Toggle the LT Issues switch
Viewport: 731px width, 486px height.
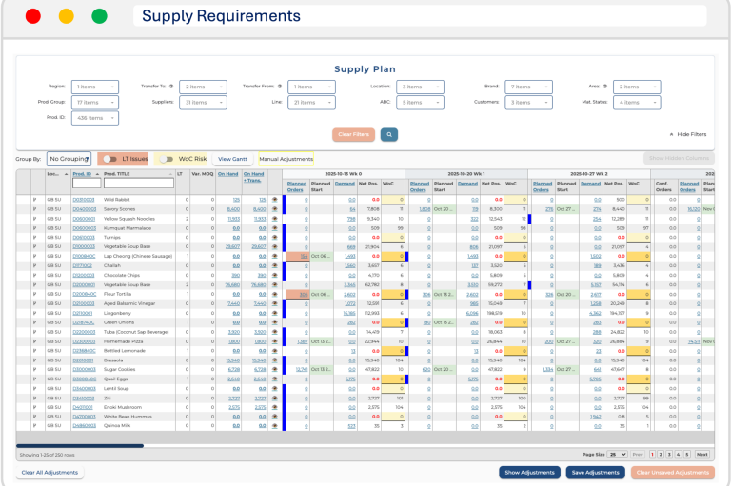[109, 159]
